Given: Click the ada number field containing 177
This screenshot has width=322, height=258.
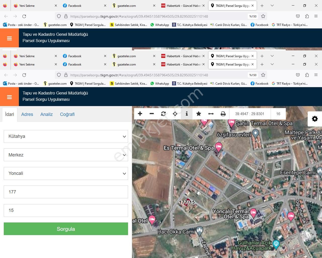Looking at the screenshot, I should [x=66, y=192].
